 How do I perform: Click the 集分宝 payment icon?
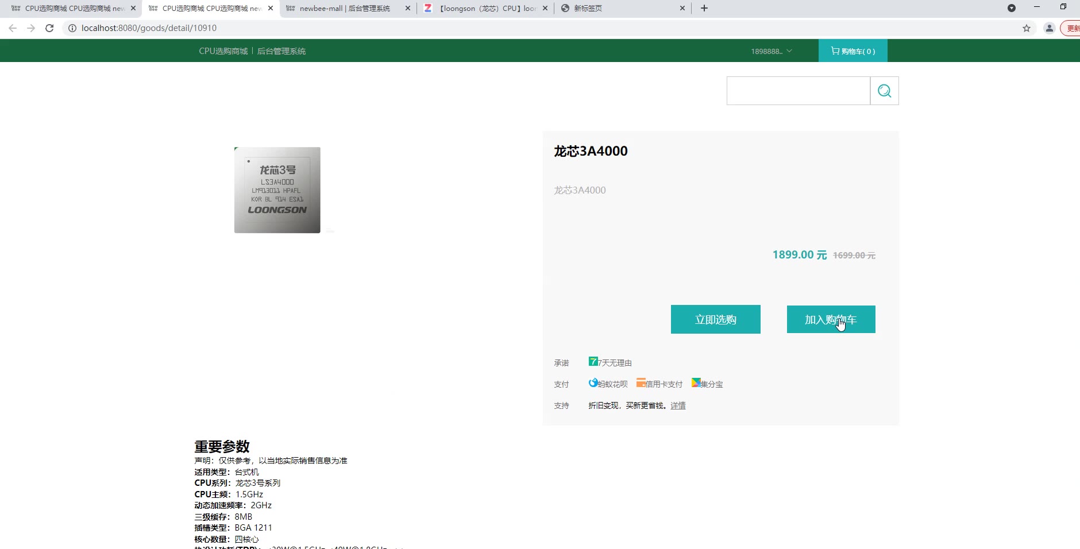coord(696,382)
